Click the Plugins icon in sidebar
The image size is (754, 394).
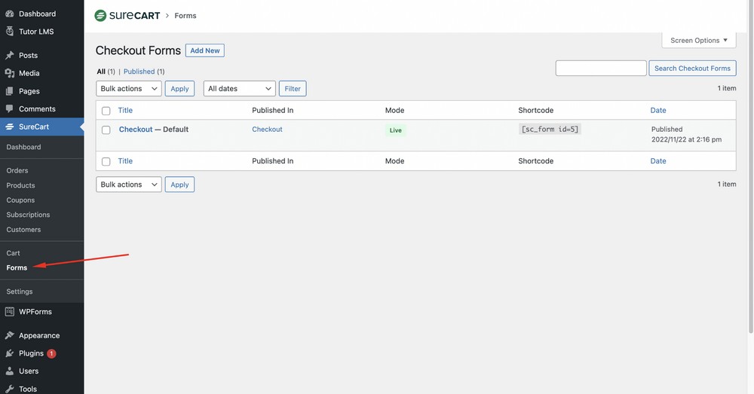click(10, 353)
